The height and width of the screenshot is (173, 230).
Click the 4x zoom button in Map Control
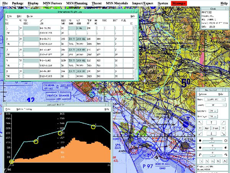click(212, 161)
